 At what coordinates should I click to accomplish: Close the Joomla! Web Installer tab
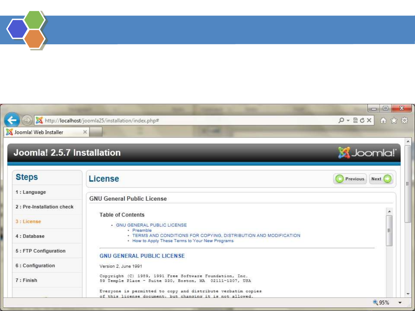85,132
